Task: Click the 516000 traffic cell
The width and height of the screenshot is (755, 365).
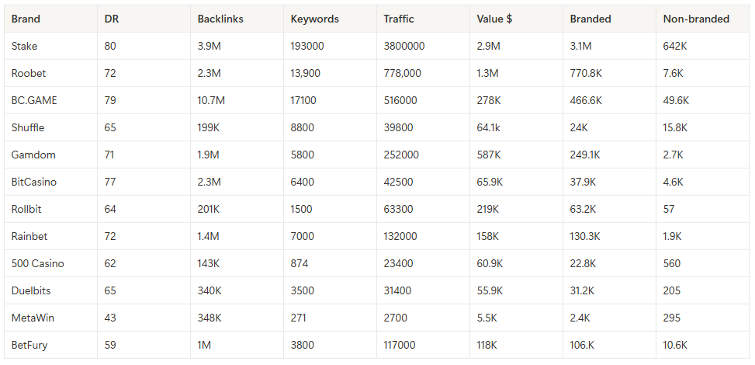Action: click(423, 100)
